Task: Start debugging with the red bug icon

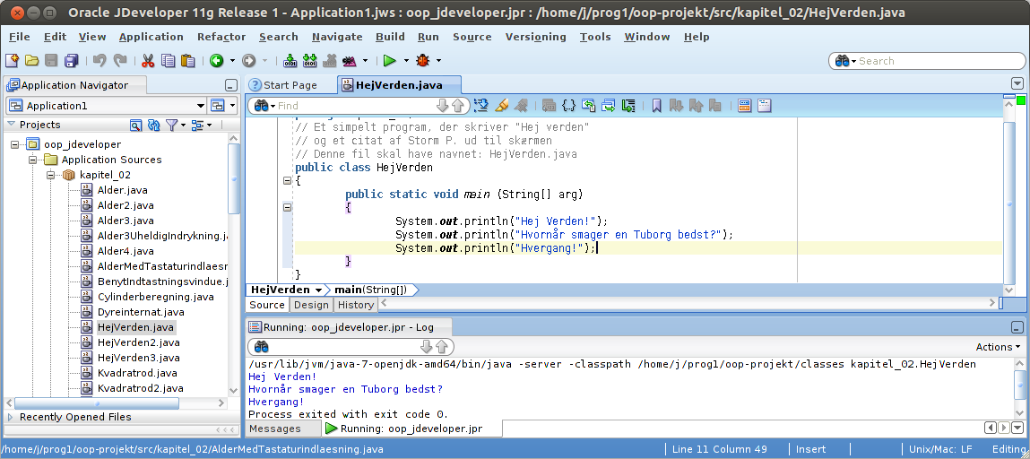Action: coord(422,61)
